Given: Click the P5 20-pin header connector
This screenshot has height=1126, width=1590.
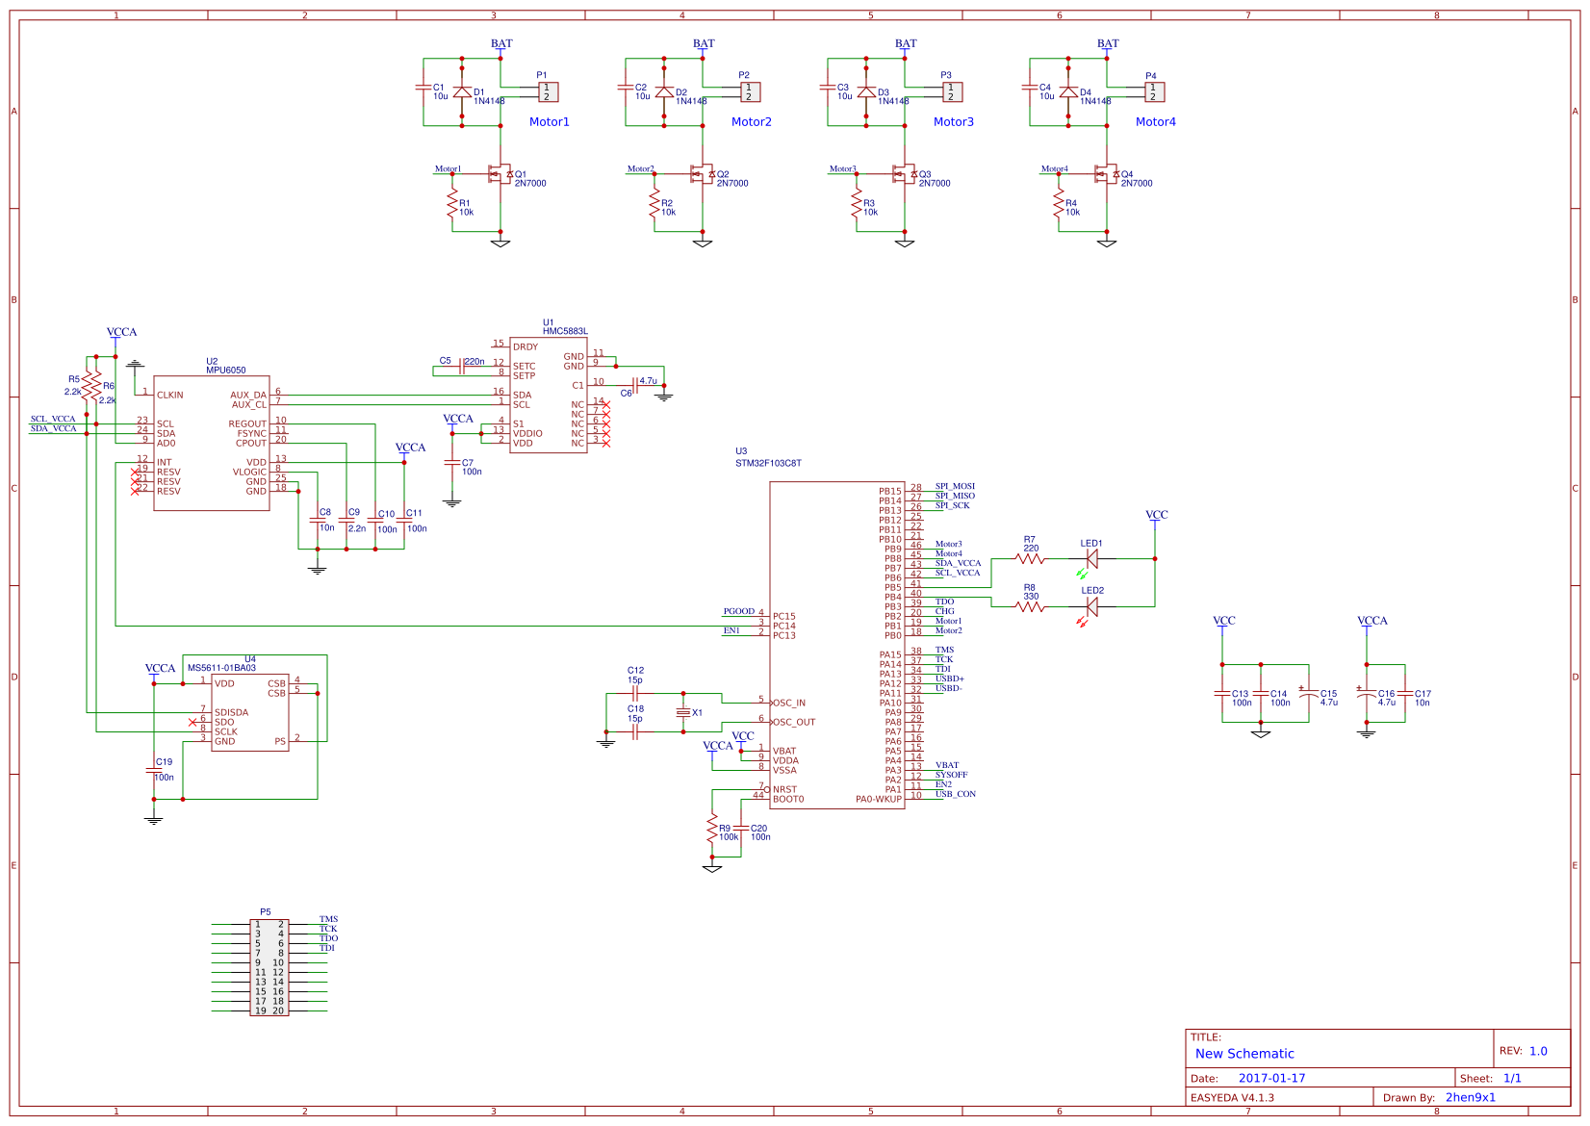Looking at the screenshot, I should click(x=269, y=966).
